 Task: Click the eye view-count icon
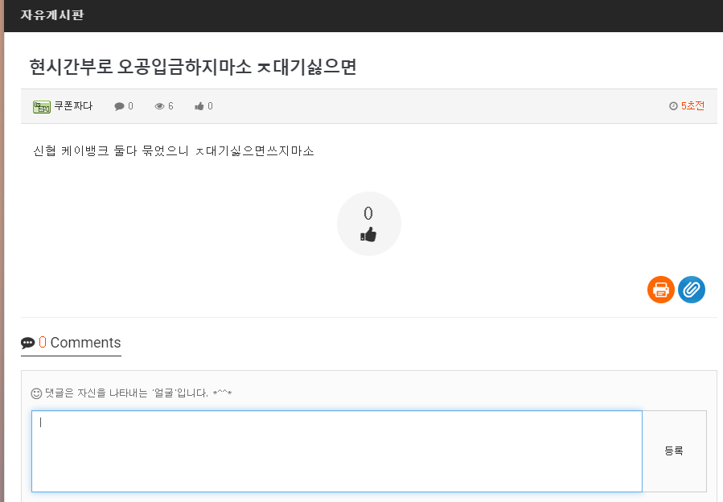pyautogui.click(x=159, y=106)
